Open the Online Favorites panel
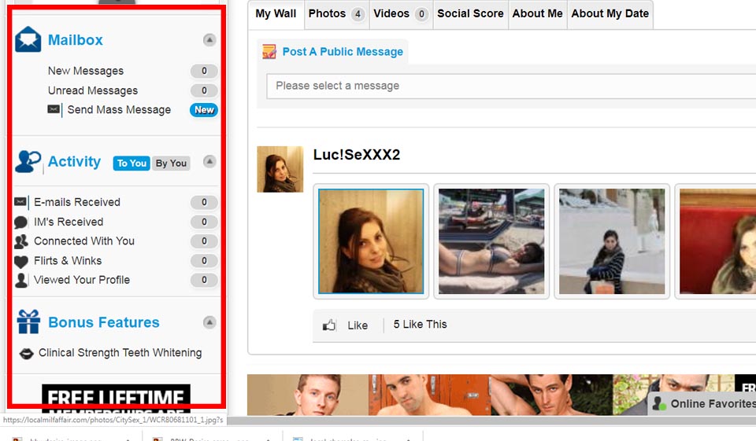Image resolution: width=756 pixels, height=441 pixels. [x=702, y=404]
